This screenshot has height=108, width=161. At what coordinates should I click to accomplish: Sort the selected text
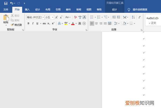(133, 17)
